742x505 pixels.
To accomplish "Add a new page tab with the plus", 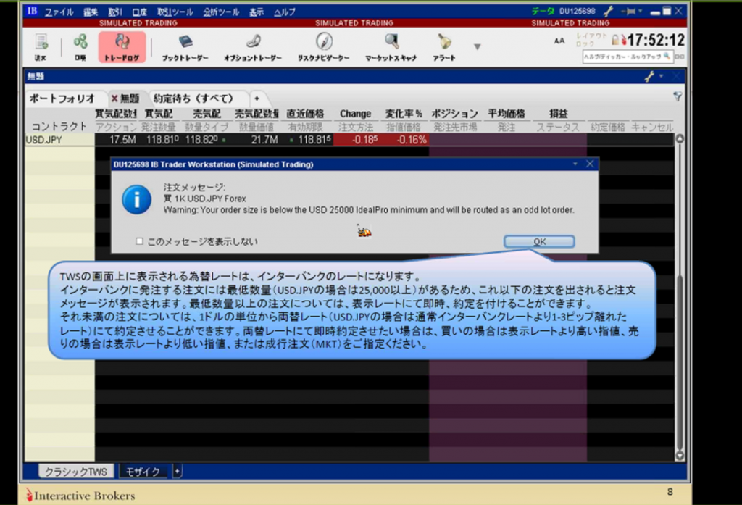I will coord(257,99).
